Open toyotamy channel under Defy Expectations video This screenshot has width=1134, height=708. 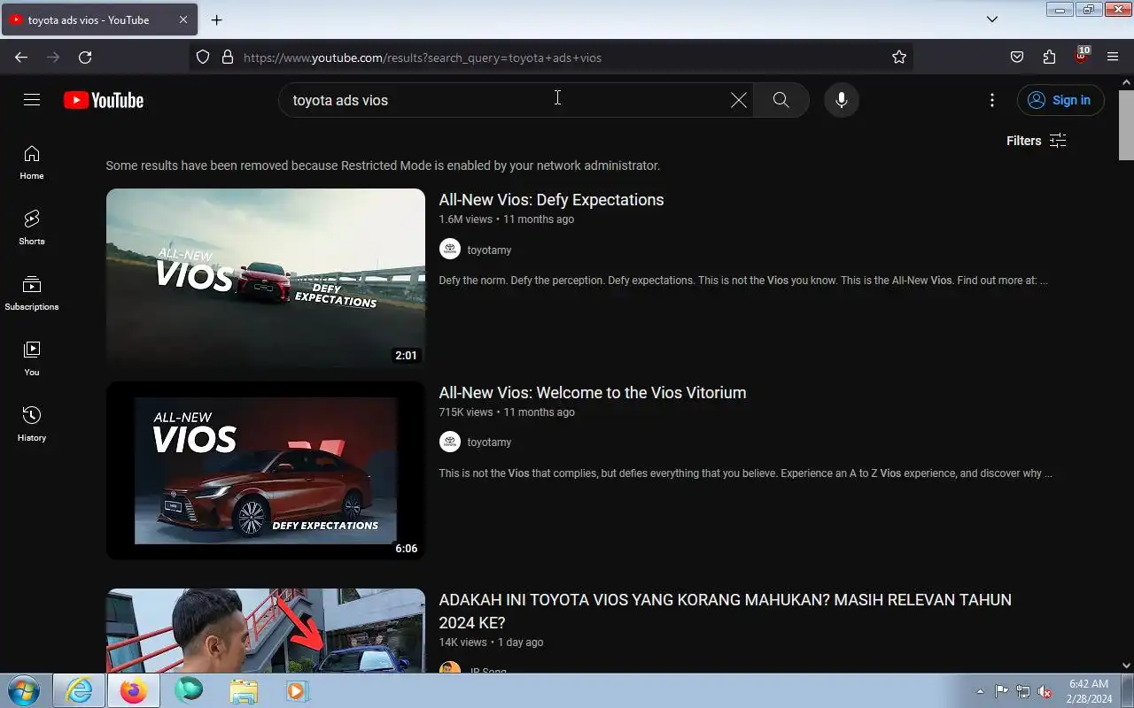point(489,250)
